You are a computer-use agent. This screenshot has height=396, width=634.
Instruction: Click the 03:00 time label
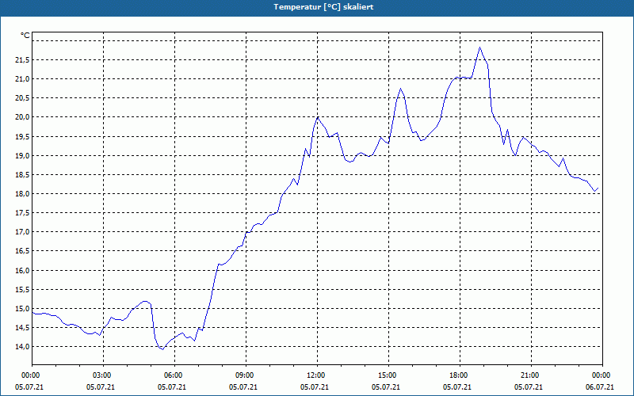point(101,375)
